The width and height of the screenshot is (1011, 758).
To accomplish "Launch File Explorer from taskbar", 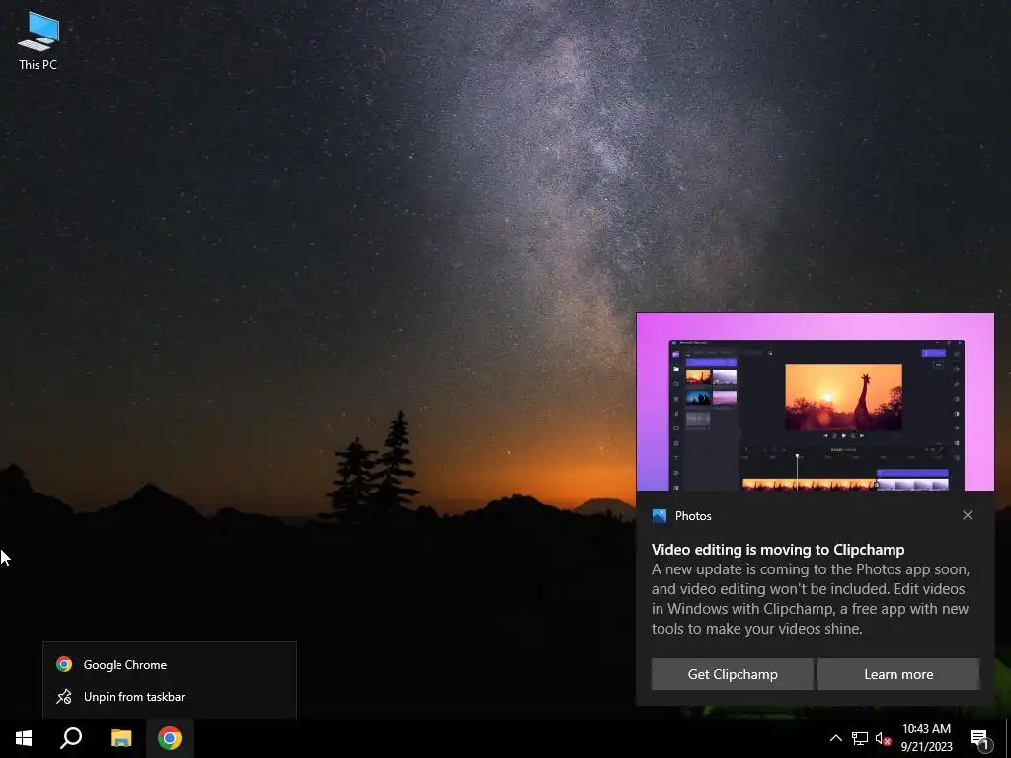I will [x=120, y=738].
